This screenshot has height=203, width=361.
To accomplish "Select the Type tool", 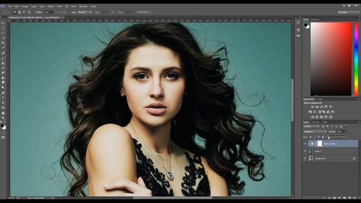I will [x=3, y=98].
